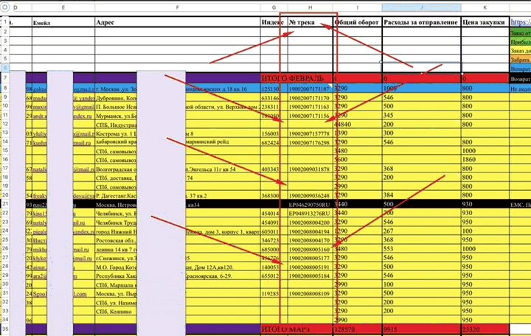Click purchase price 930 in row 21
The height and width of the screenshot is (336, 531).
pos(485,204)
